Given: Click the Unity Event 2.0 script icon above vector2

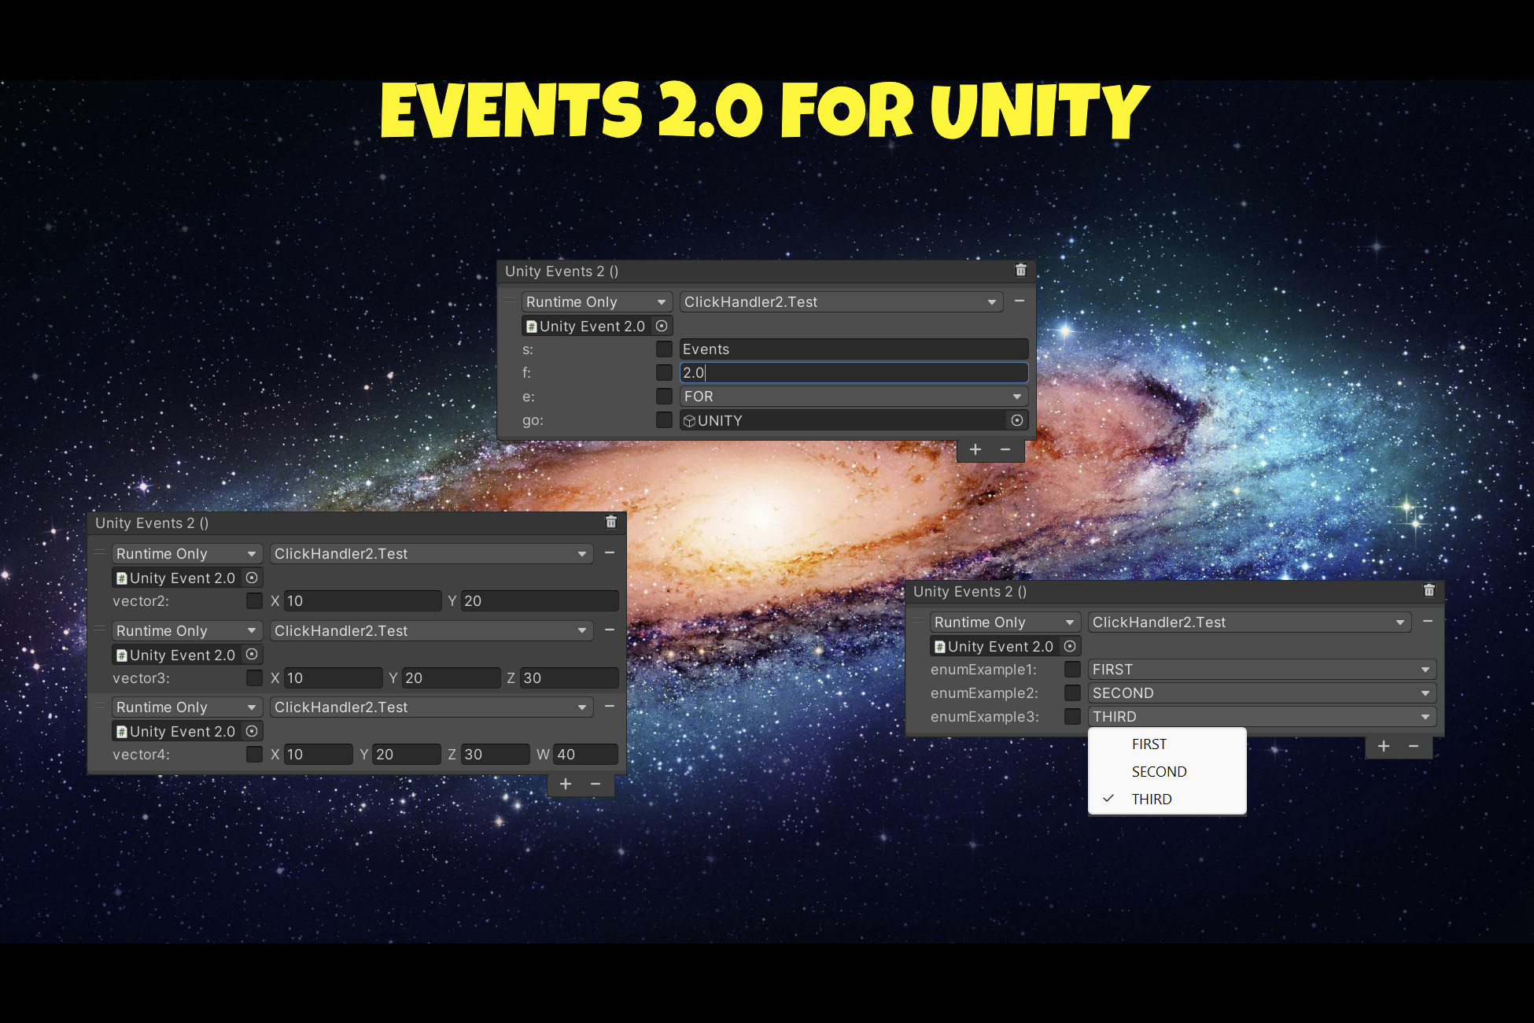Looking at the screenshot, I should [122, 577].
